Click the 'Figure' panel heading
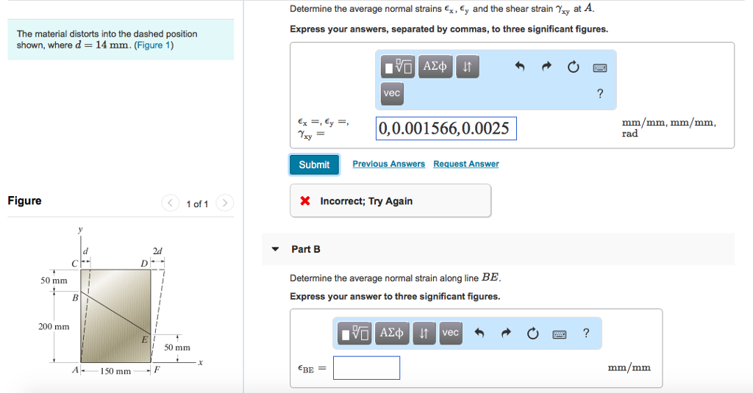This screenshot has width=753, height=393. point(24,201)
